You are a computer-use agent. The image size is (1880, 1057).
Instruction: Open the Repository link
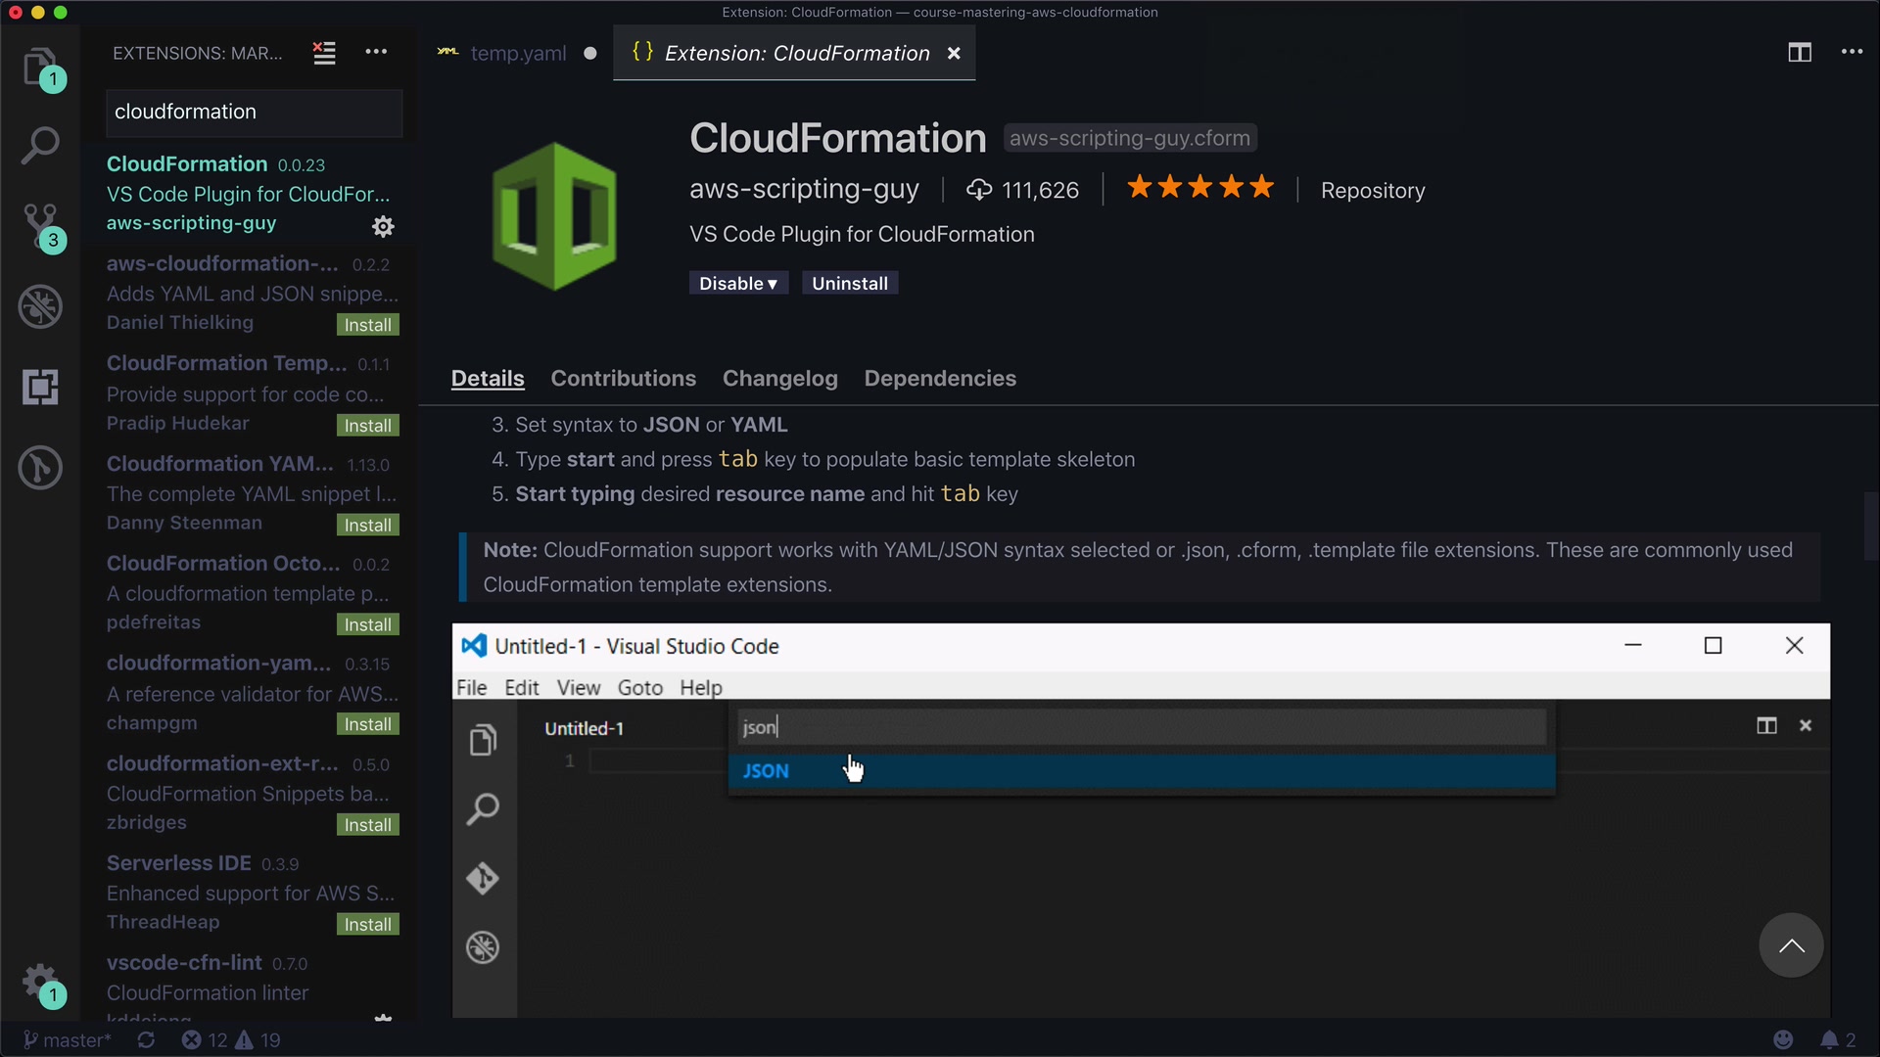tap(1372, 191)
